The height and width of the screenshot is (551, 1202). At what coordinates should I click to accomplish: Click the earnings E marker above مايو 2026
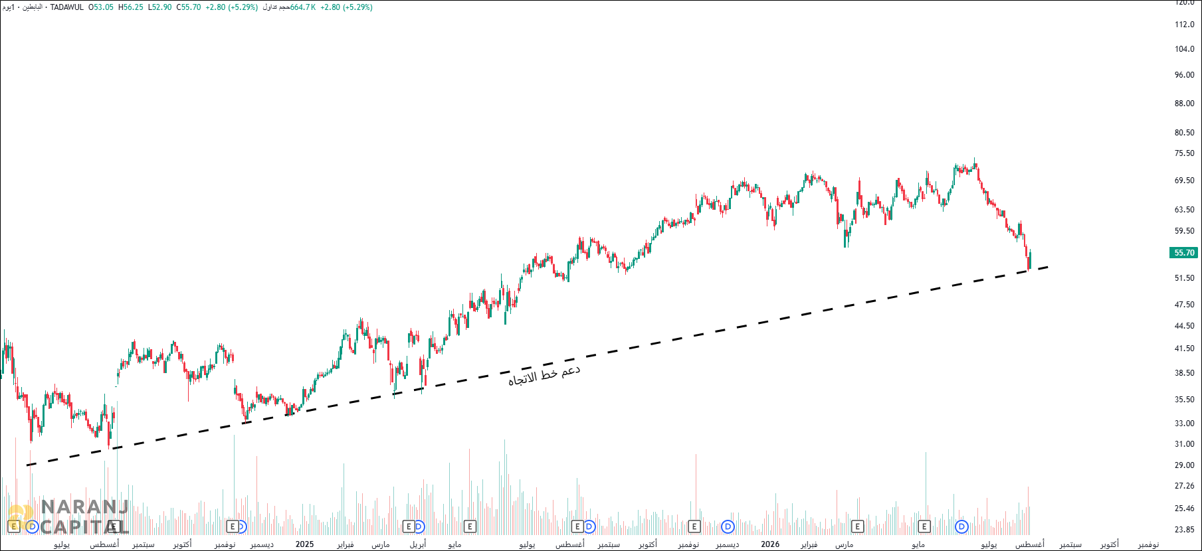pos(924,526)
